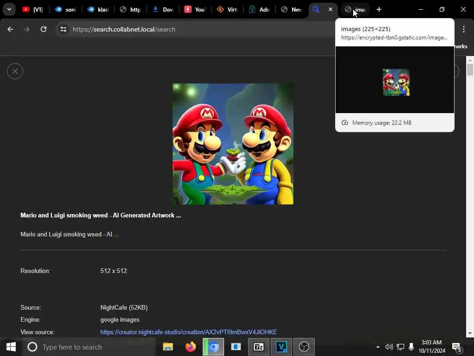
Task: Select the 'google images' engine text
Action: click(x=120, y=320)
